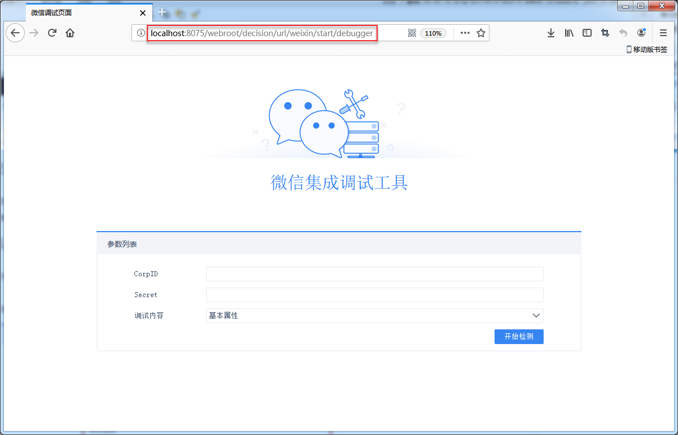Expand the dropdown chevron beside 基本属性
678x435 pixels.
click(x=536, y=316)
